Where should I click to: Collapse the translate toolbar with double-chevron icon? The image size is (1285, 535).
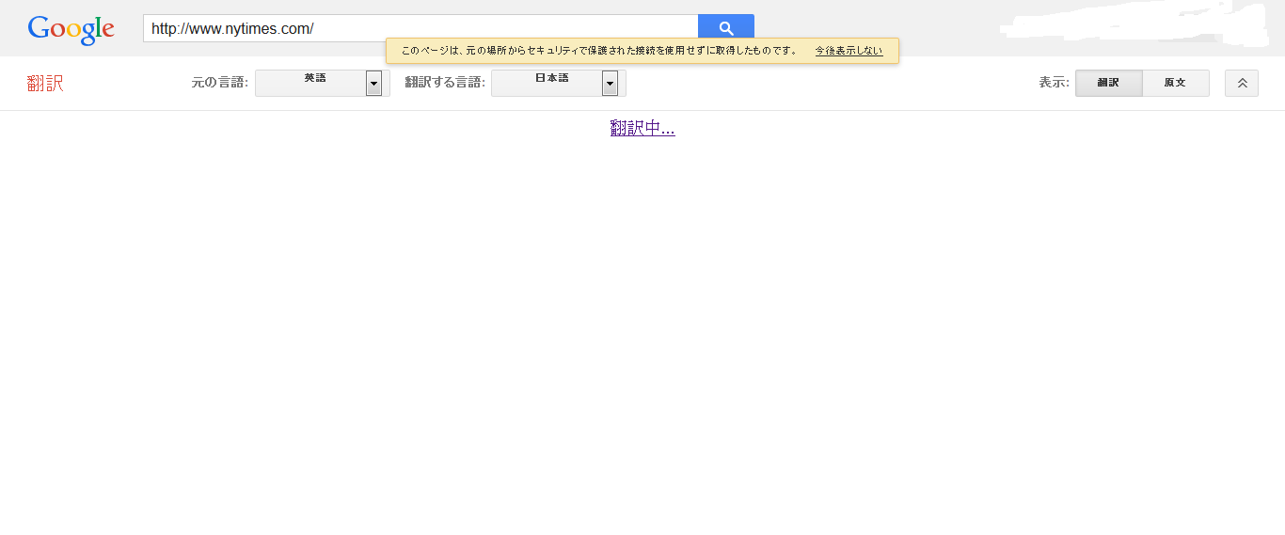coord(1241,83)
